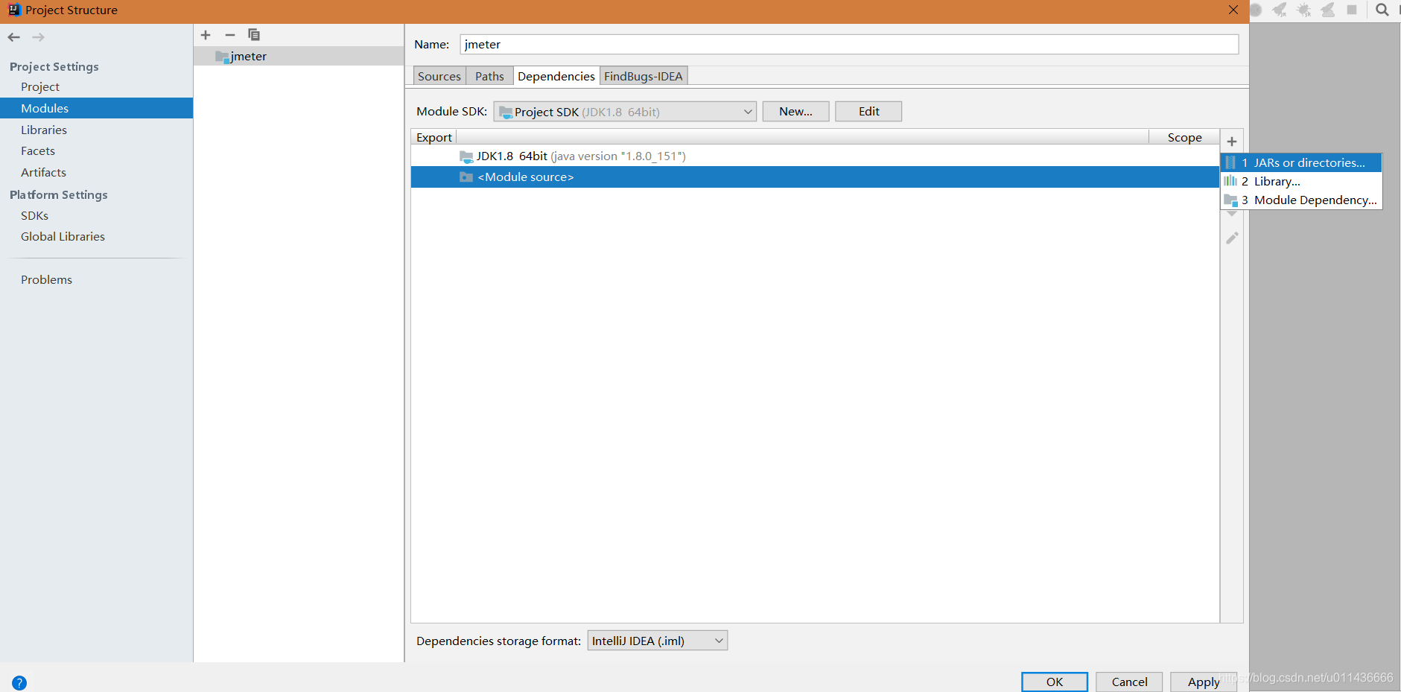Image resolution: width=1401 pixels, height=692 pixels.
Task: Select JDK1.8 64bit dependency row
Action: 815,156
